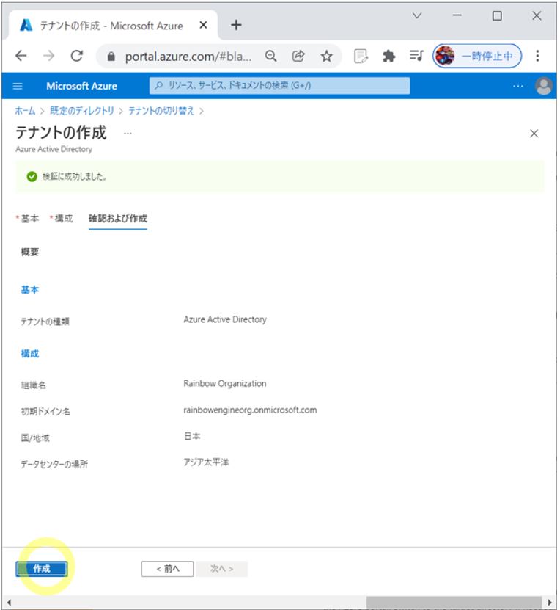Open the Azure header ellipsis menu
Screen dimensions: 560x610
(517, 86)
